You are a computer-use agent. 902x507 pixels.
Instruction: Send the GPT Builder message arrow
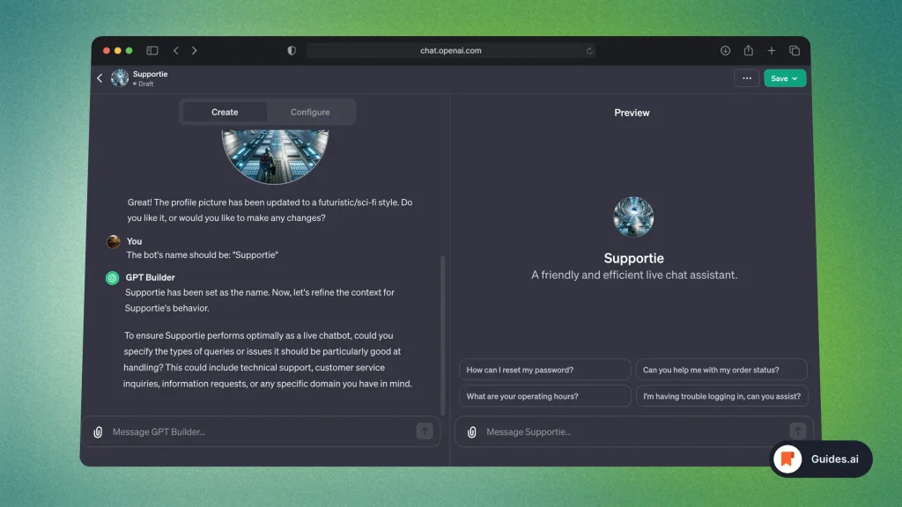(x=425, y=431)
